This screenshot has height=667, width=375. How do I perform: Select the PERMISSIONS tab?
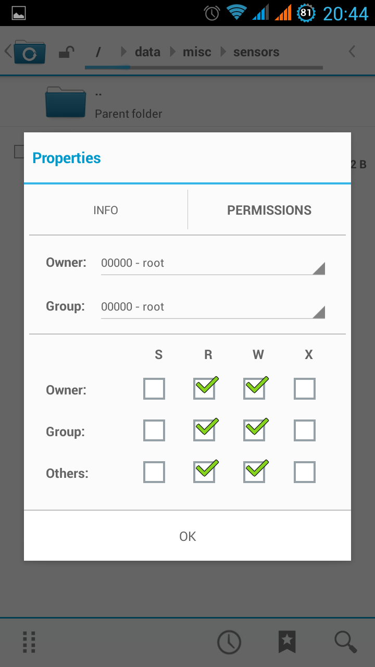pos(269,210)
